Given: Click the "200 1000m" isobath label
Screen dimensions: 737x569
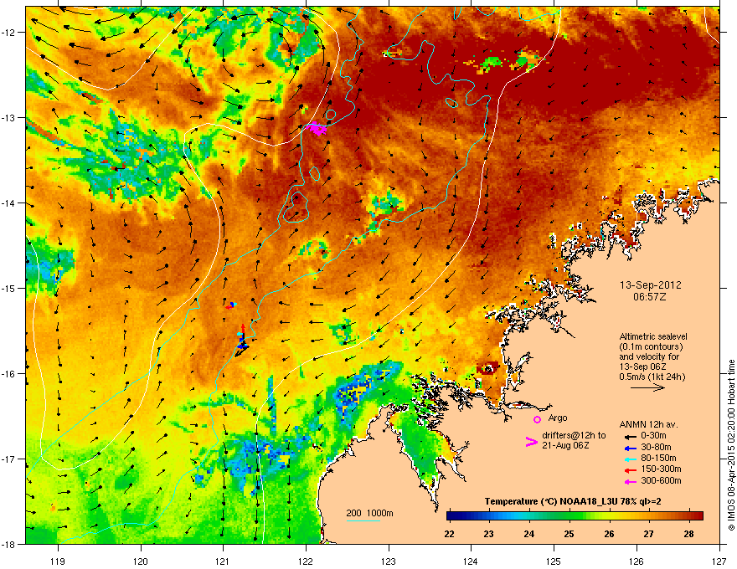Looking at the screenshot, I should (x=369, y=513).
